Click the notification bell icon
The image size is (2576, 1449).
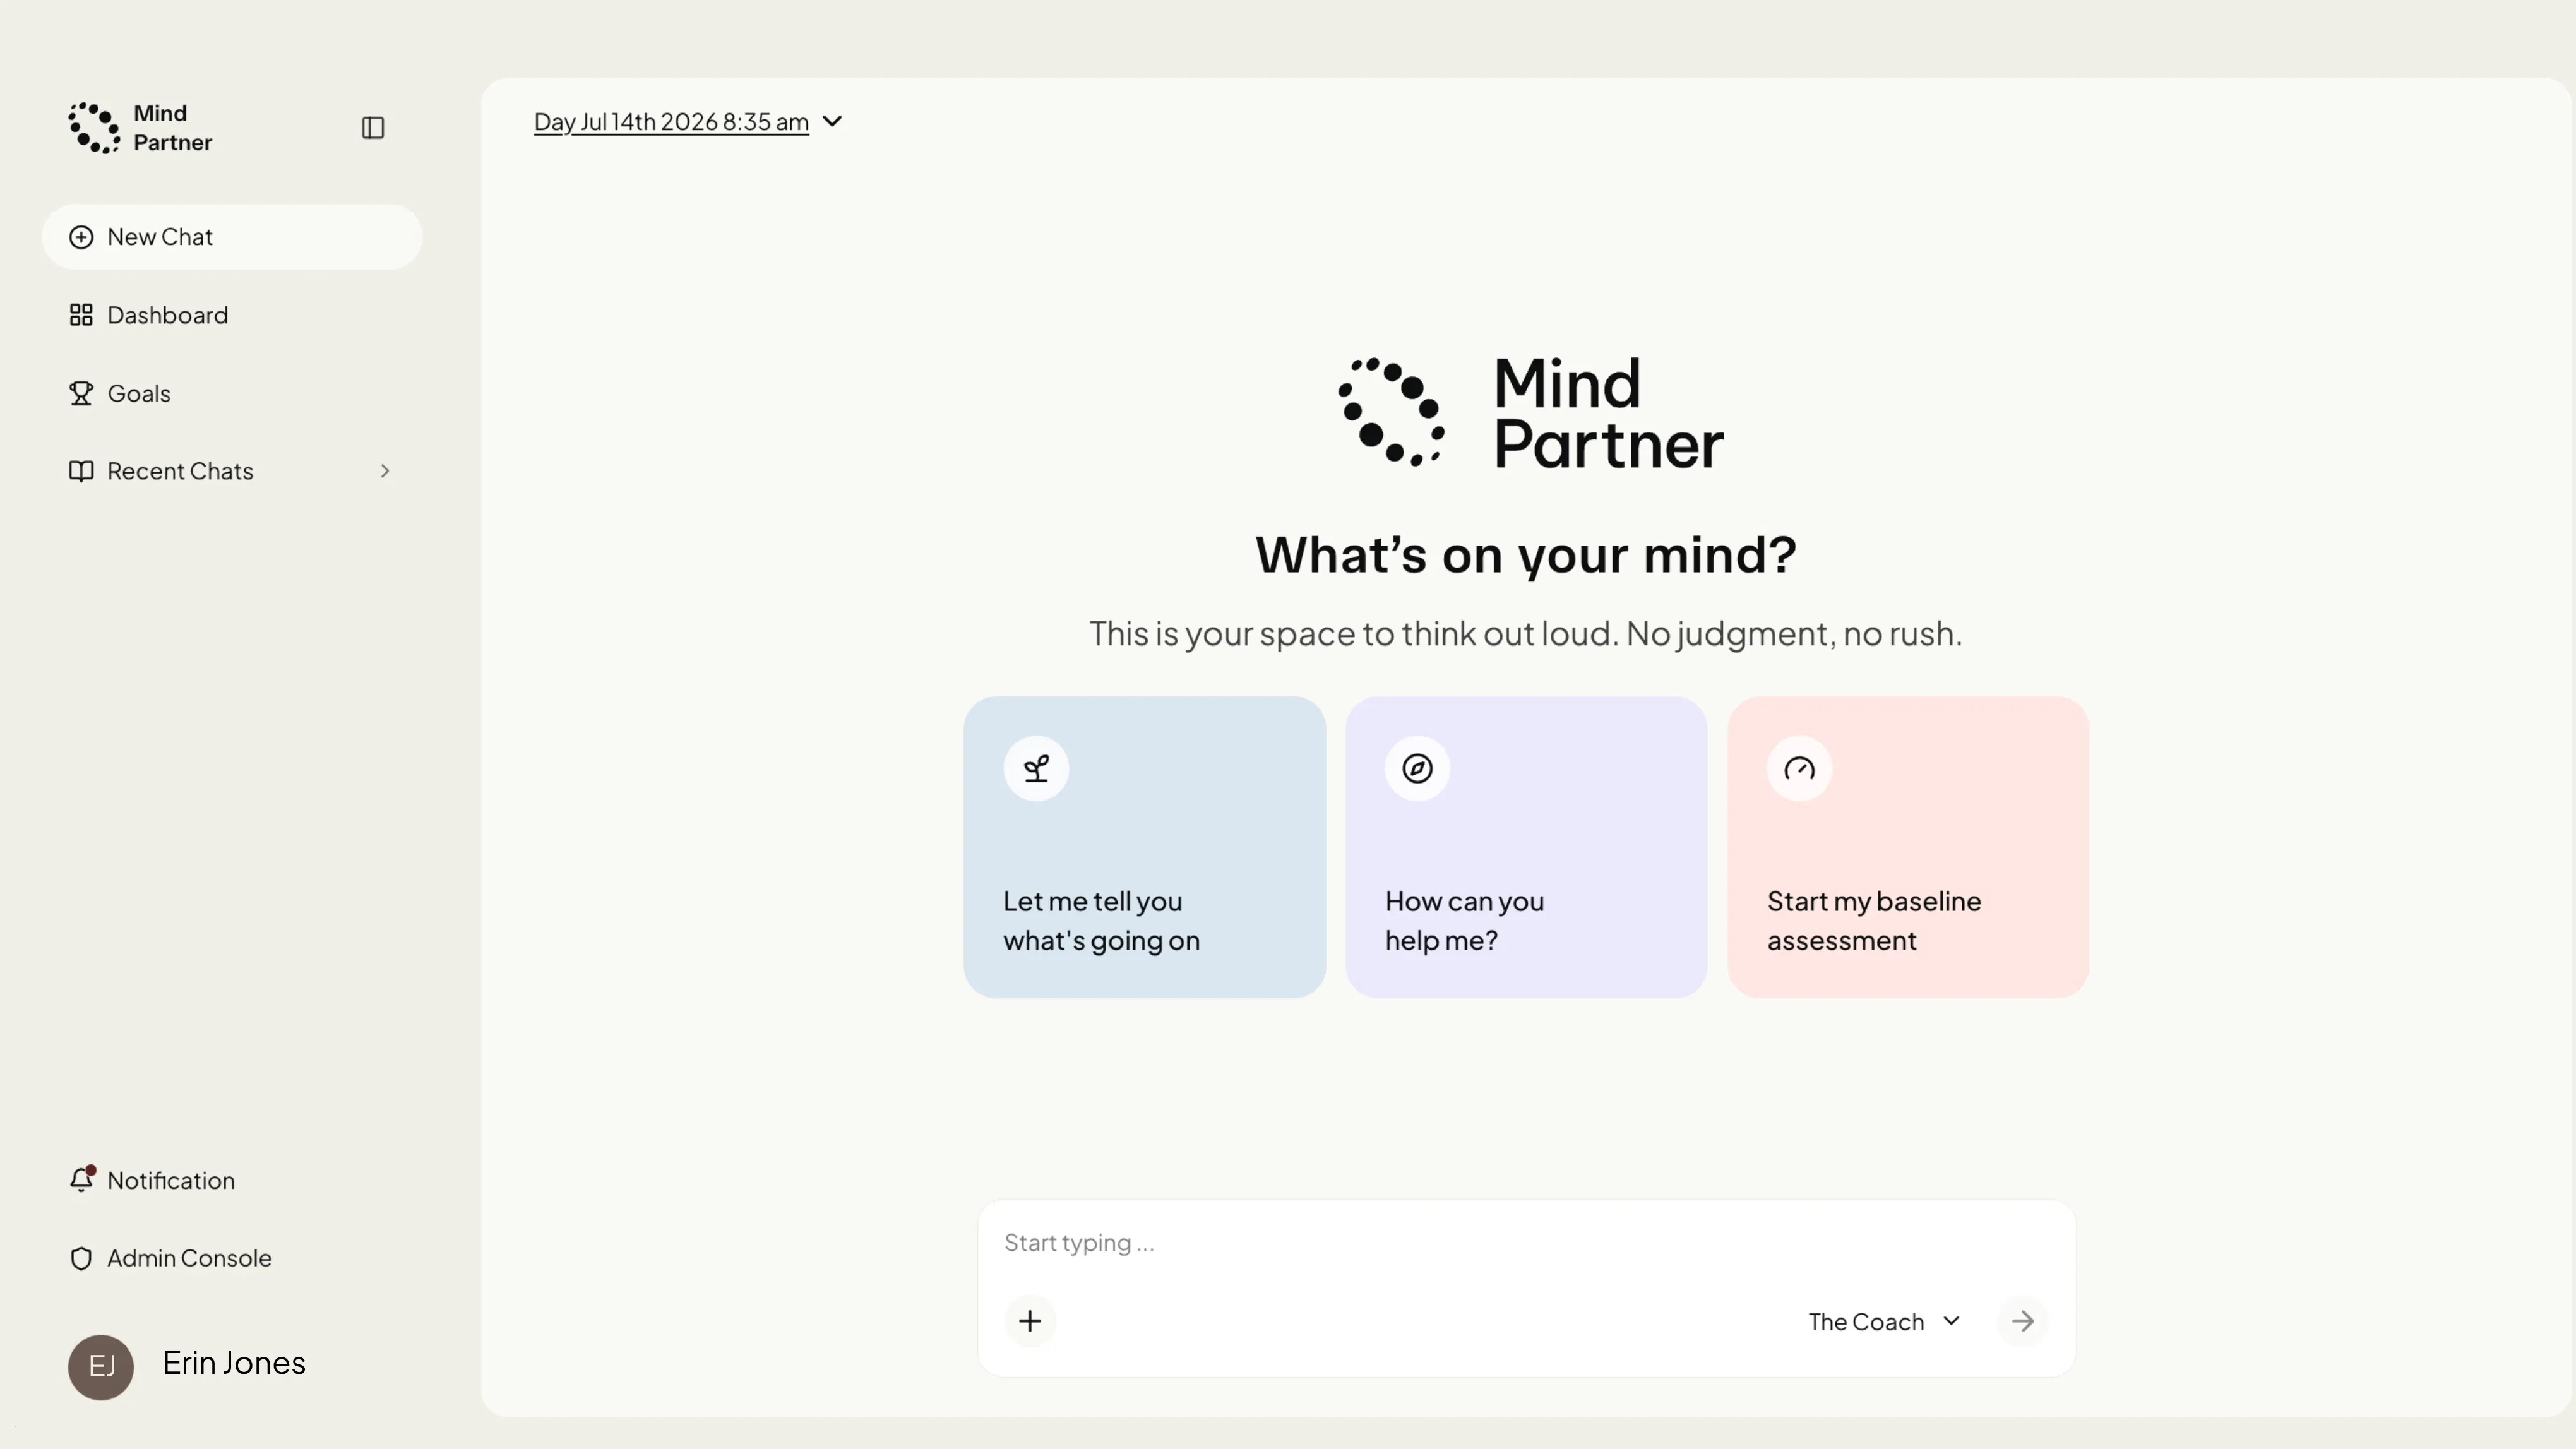[81, 1180]
